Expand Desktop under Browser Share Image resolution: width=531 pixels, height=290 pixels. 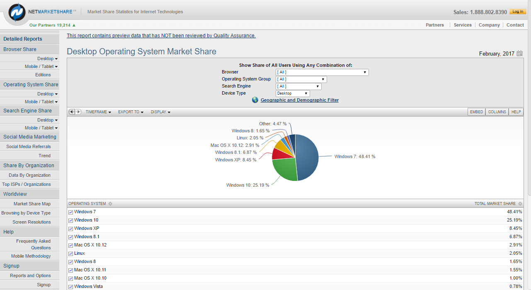(47, 59)
